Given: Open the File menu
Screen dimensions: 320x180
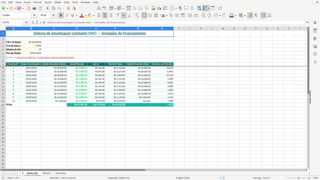Looking at the screenshot, I should tap(3, 2).
